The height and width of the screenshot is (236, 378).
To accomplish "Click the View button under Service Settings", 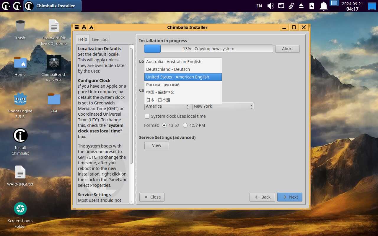I will pos(157,145).
